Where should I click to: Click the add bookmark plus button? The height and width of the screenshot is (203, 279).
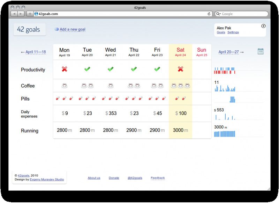coord(30,14)
